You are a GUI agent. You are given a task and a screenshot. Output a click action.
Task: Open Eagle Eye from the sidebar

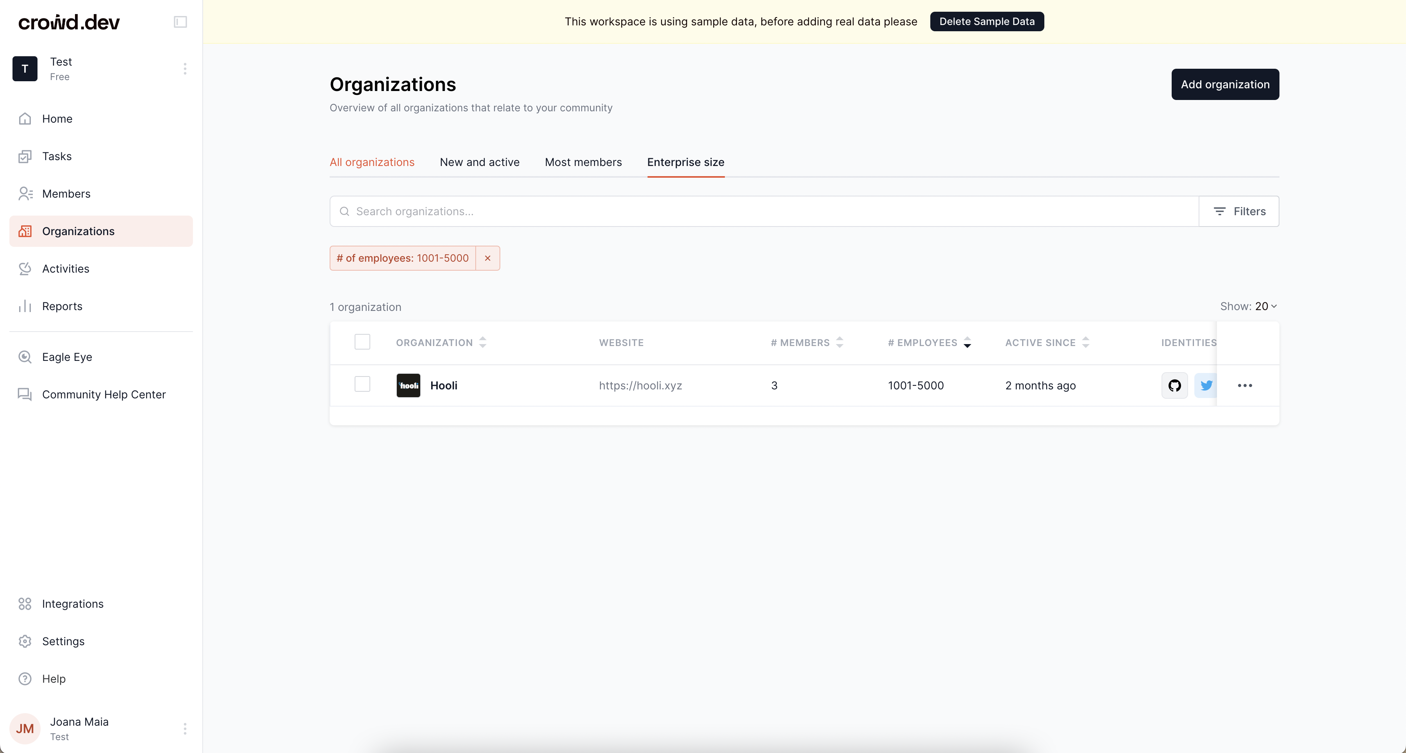pos(67,357)
